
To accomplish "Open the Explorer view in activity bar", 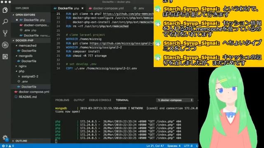I will click(x=5, y=10).
